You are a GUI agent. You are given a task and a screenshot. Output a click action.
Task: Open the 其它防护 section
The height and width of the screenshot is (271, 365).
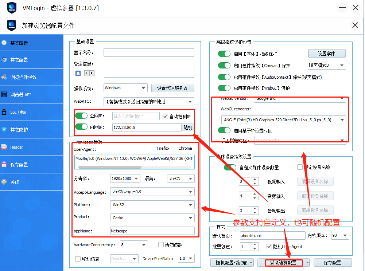[x=32, y=129]
